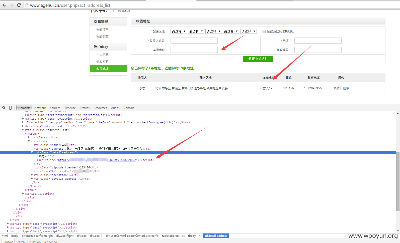The width and height of the screenshot is (400, 243).
Task: Open the first 请选择 region dropdown
Action: 179,31
